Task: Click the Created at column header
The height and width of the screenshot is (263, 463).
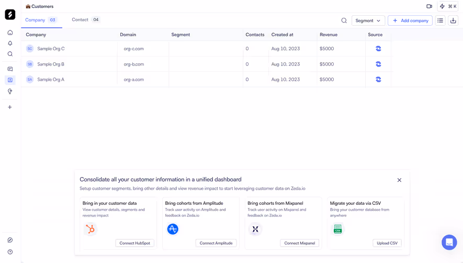Action: (x=282, y=35)
